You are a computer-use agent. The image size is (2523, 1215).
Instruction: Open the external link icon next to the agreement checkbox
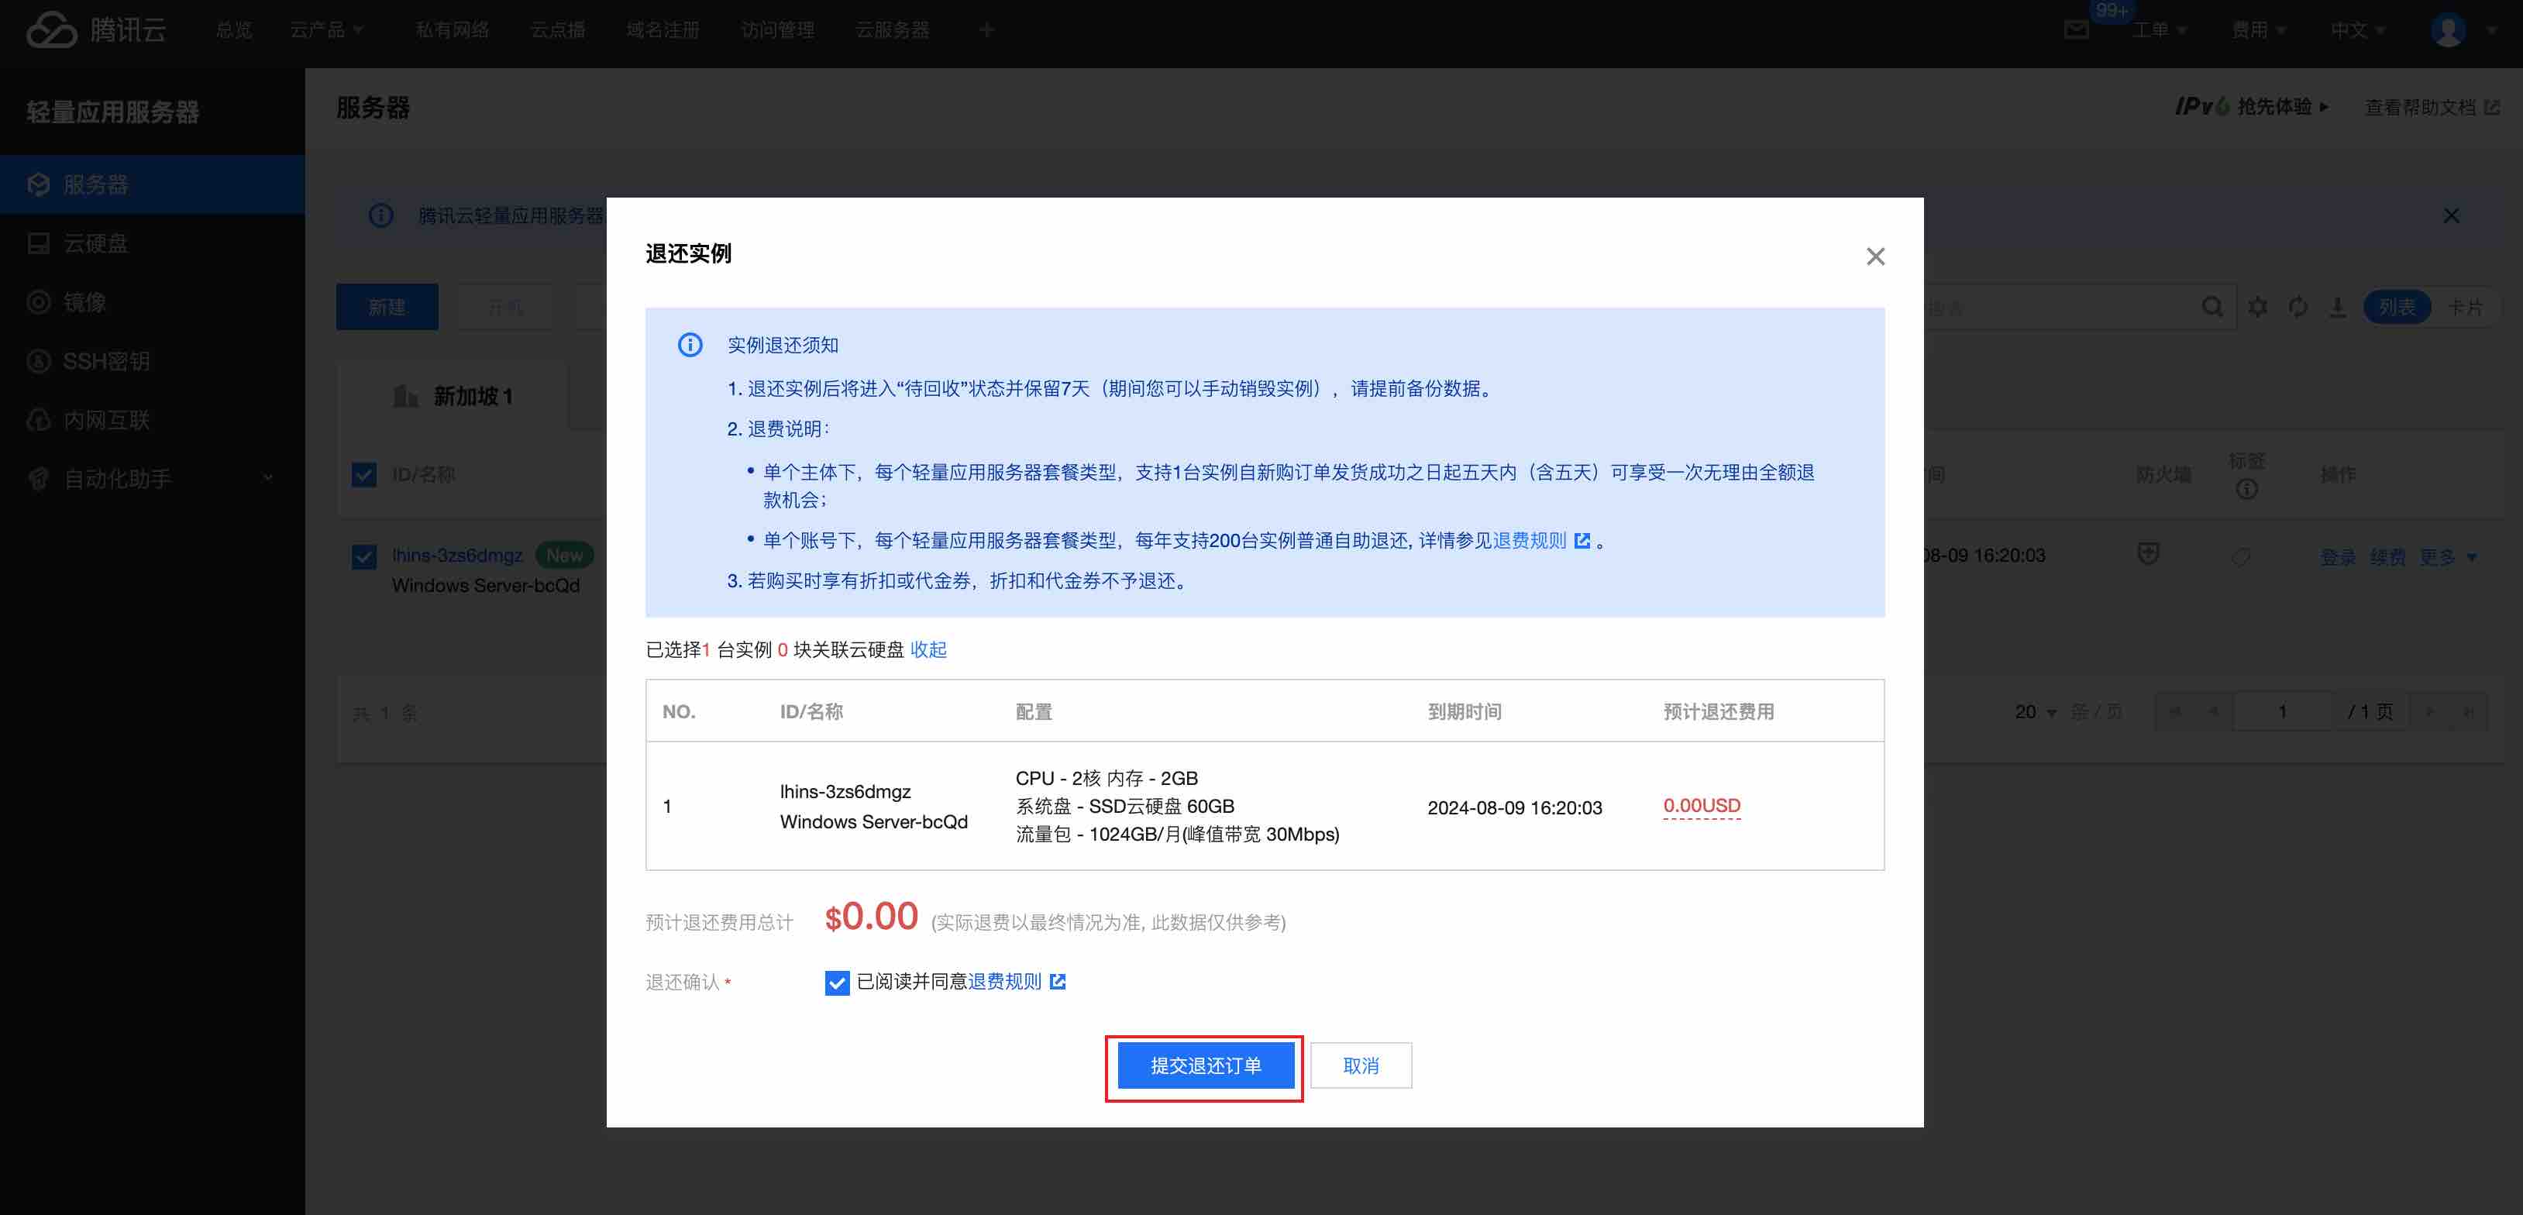point(1058,981)
